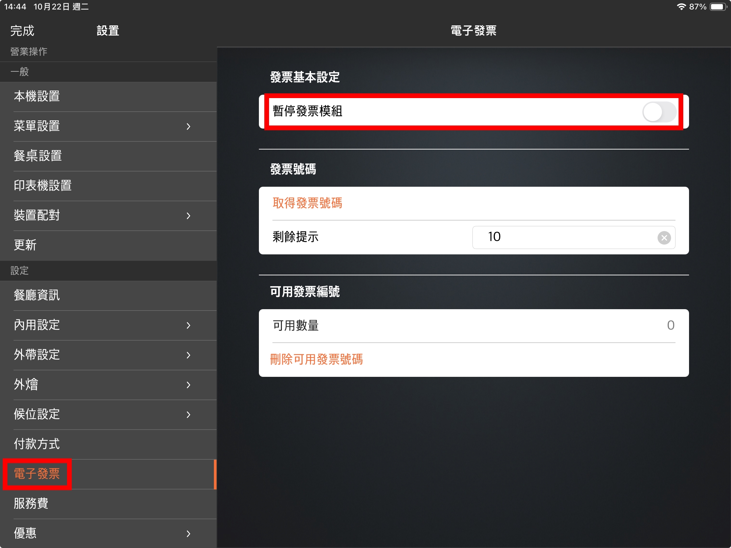The height and width of the screenshot is (548, 731).
Task: Open 菜單設置 menu item
Action: [108, 127]
